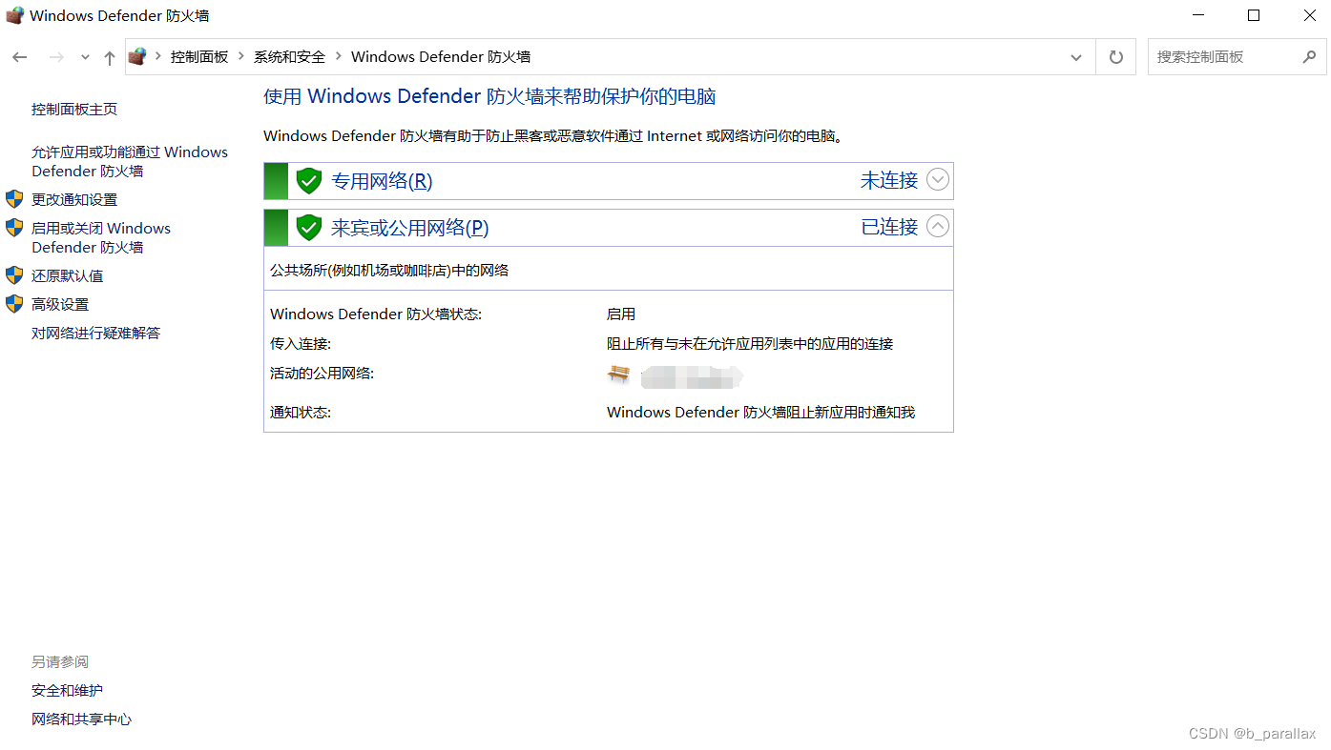Click 还原默认值 link

68,276
